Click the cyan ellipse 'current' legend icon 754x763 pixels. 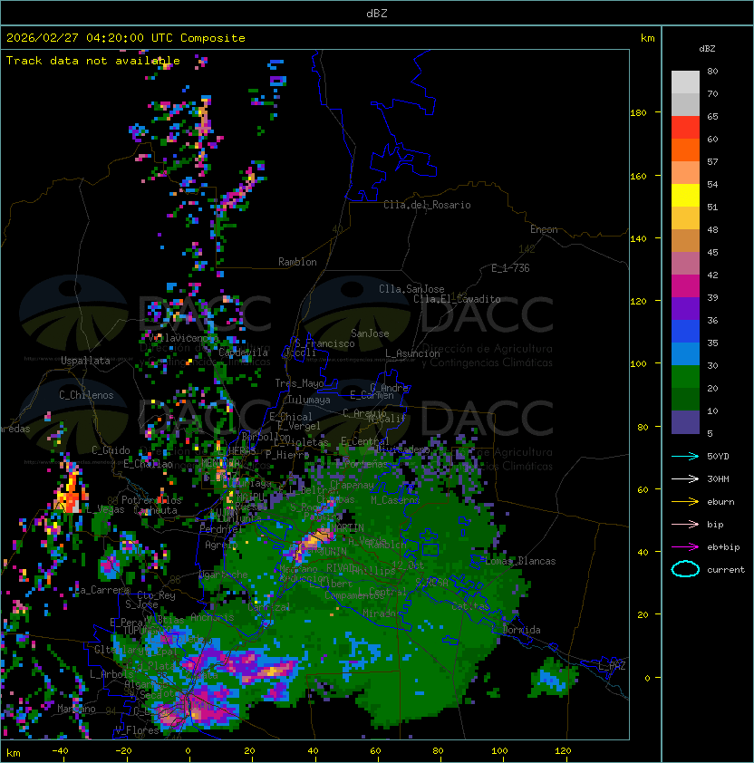(685, 569)
